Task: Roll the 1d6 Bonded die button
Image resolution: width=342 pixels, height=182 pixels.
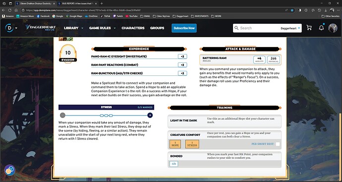Action: pyautogui.click(x=174, y=164)
